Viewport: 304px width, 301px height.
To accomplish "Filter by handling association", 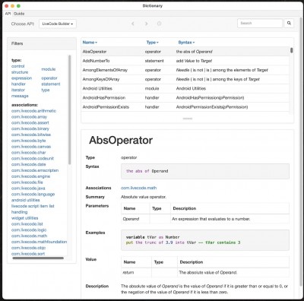I will tap(20, 212).
